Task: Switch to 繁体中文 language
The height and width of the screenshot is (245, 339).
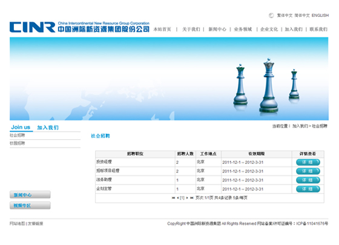Action: [x=285, y=15]
